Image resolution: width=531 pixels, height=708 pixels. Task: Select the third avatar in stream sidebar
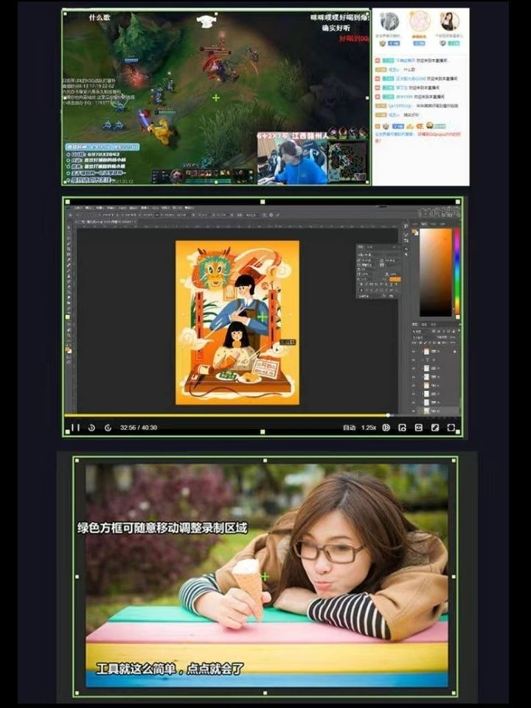coord(449,21)
